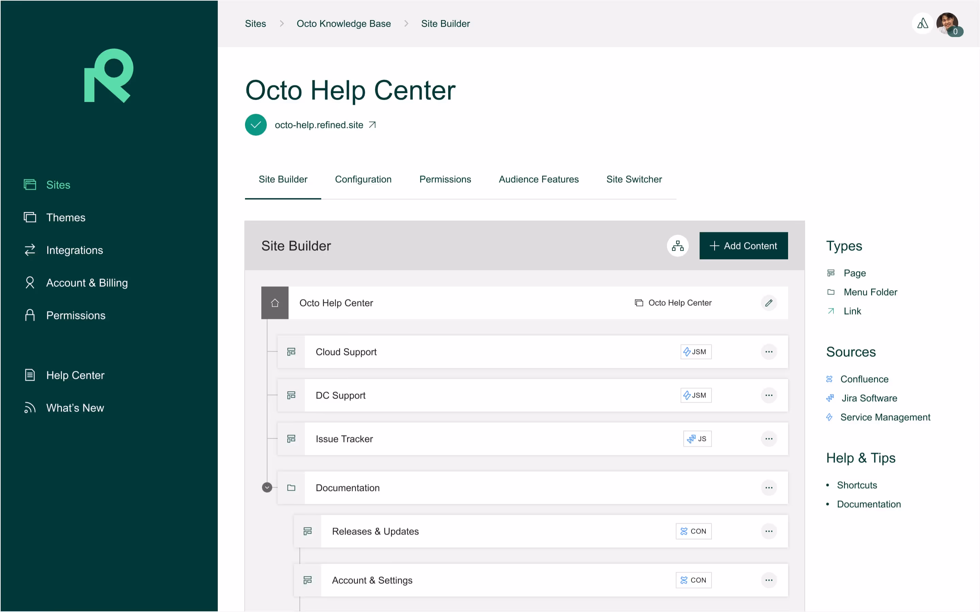This screenshot has width=980, height=612.
Task: Click page icon of DC Support row
Action: (291, 395)
